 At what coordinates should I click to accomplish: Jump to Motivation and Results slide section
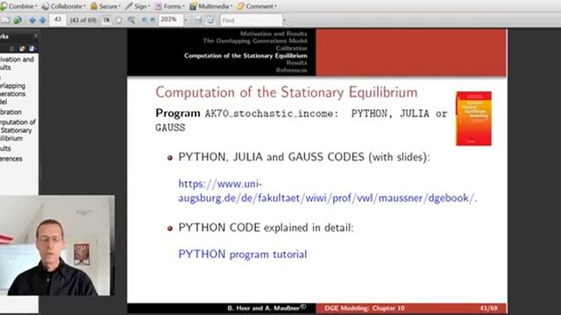point(273,33)
